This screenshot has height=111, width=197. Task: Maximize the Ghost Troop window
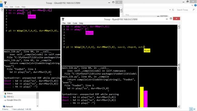[x=113, y=2]
